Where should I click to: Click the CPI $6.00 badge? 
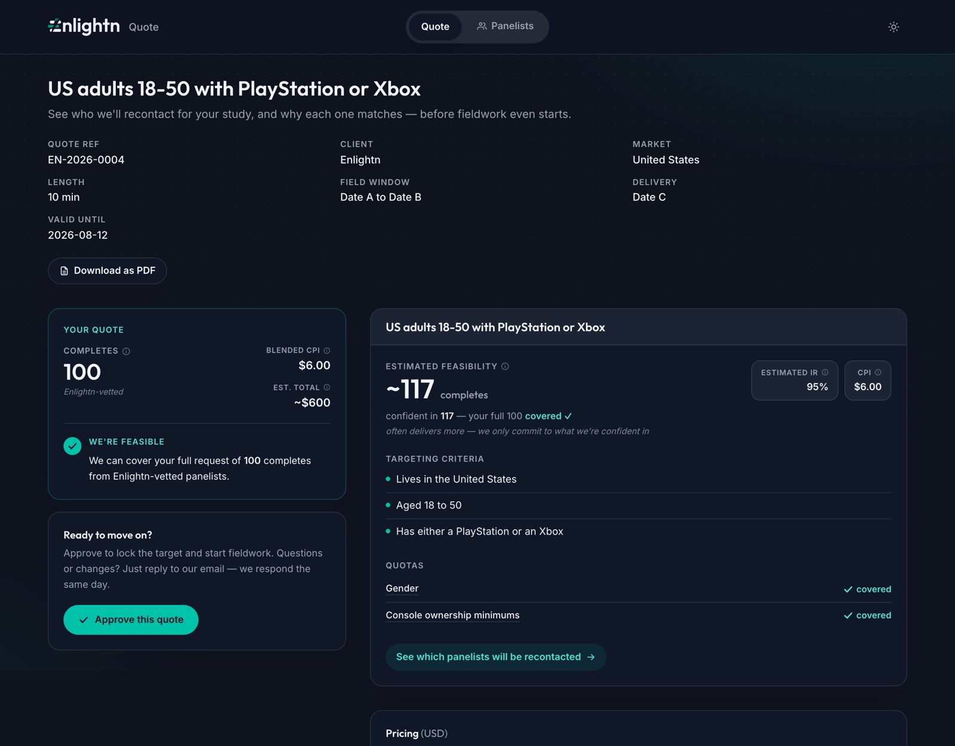868,380
